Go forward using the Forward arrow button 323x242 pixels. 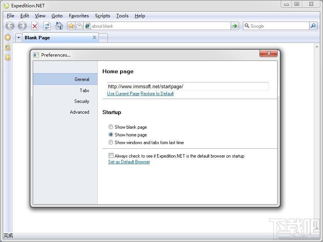coord(22,26)
